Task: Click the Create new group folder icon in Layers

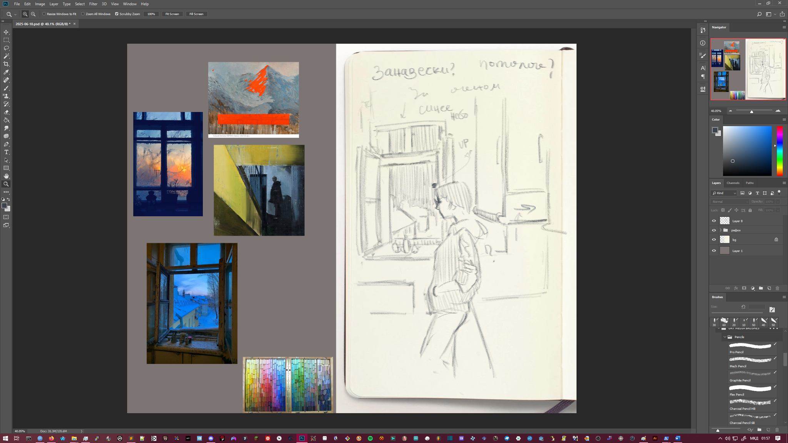Action: click(x=761, y=288)
